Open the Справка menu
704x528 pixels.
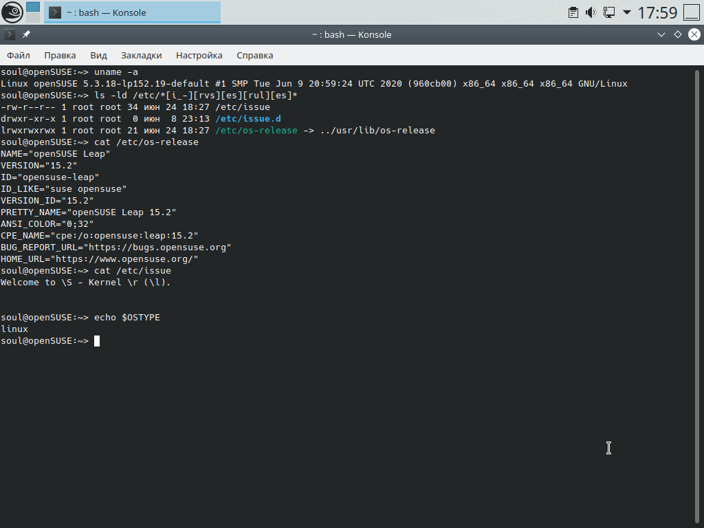(254, 55)
